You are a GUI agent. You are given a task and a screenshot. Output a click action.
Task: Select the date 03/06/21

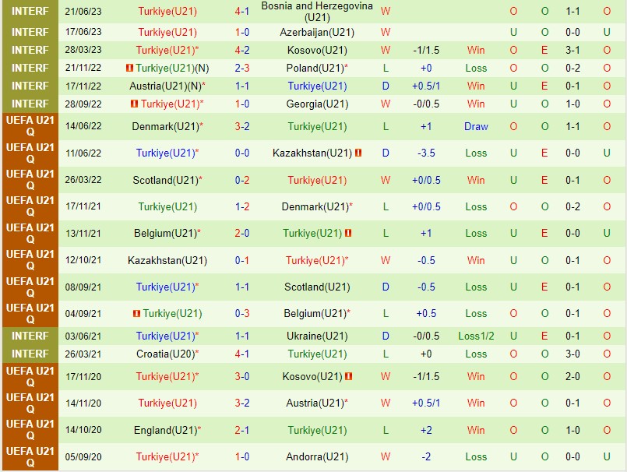coord(83,336)
